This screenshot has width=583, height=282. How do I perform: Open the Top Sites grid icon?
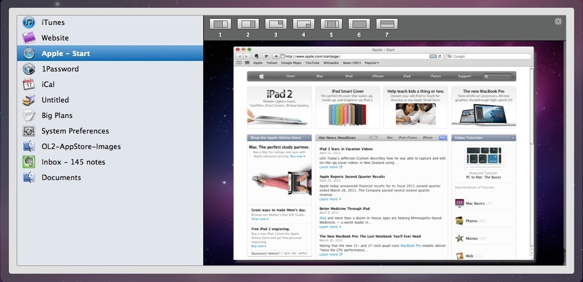click(247, 63)
